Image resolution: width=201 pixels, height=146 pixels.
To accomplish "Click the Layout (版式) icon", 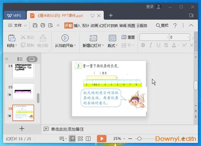I will (x=112, y=38).
